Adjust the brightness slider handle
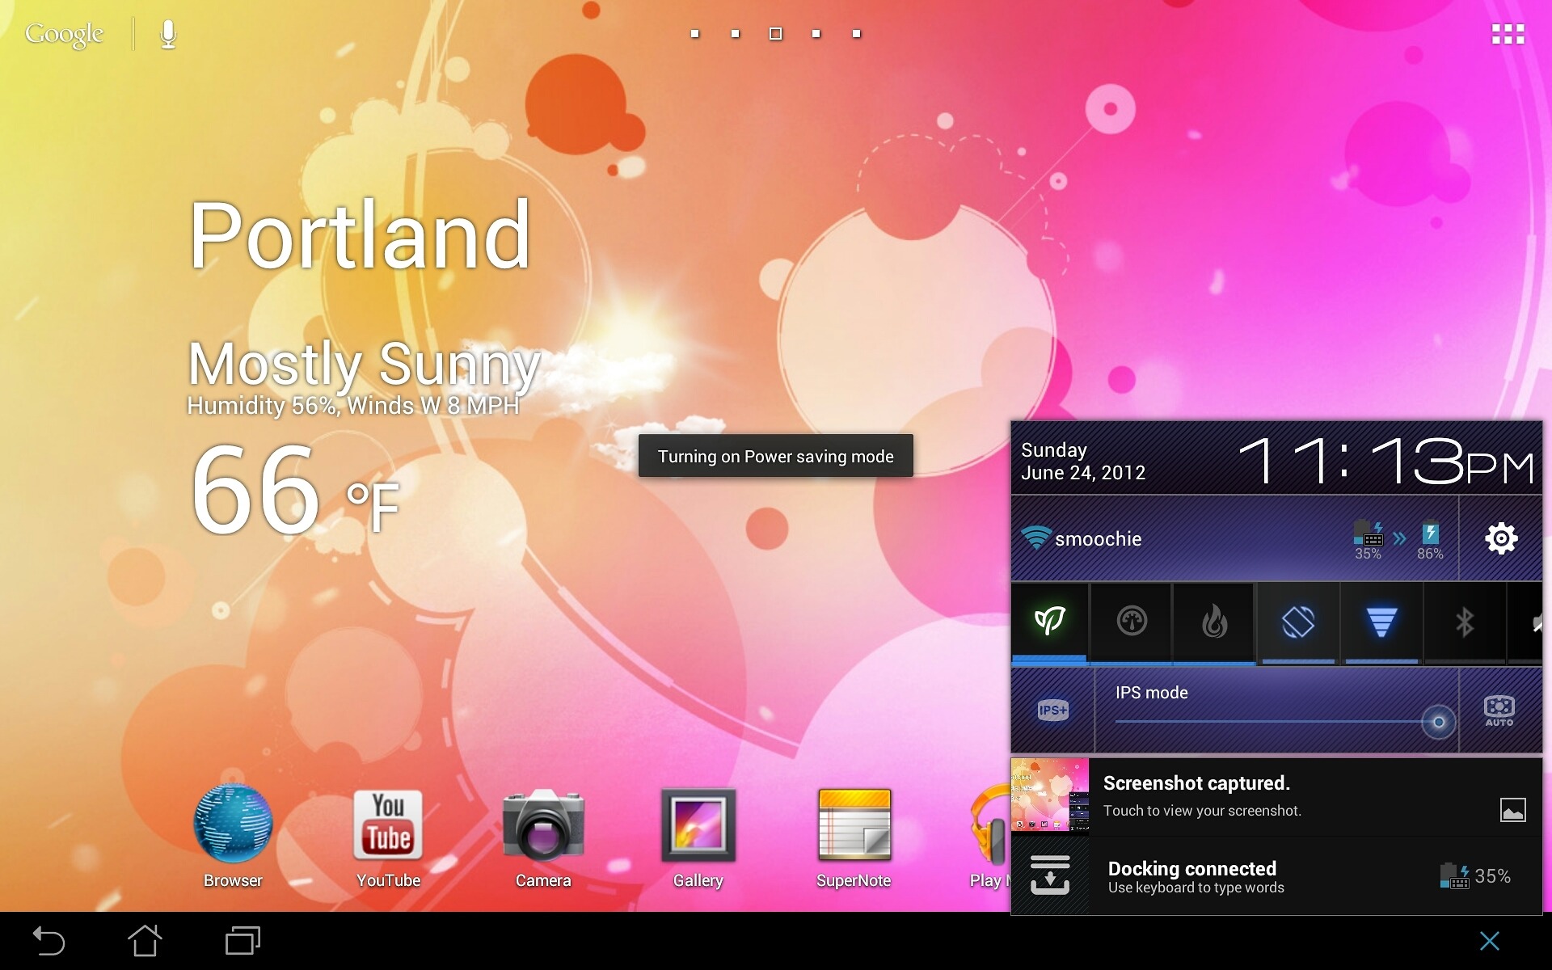Viewport: 1552px width, 970px height. click(1438, 722)
